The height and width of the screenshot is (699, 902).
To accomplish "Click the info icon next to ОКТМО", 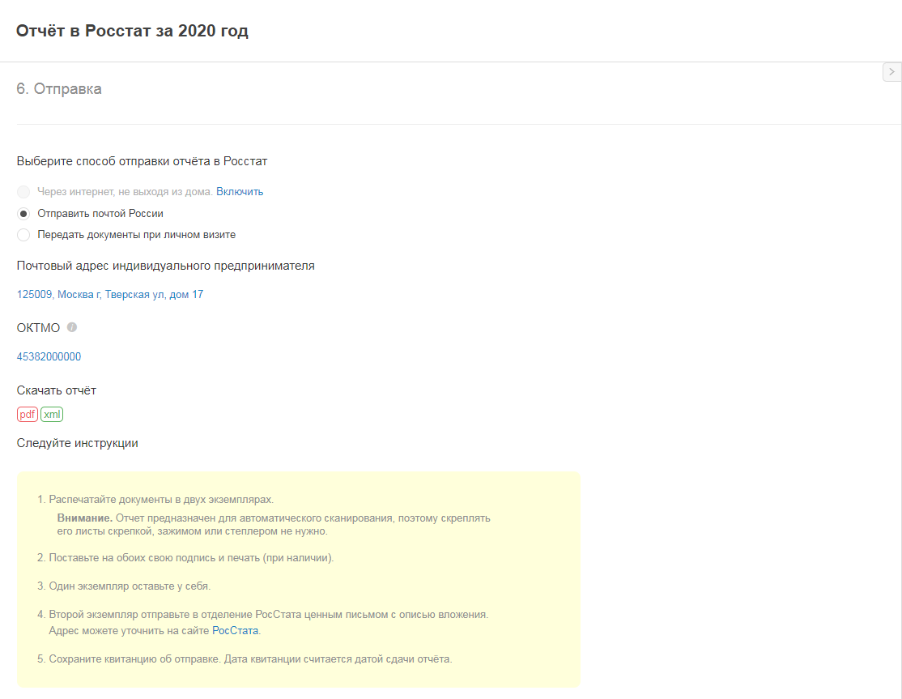I will [x=72, y=327].
